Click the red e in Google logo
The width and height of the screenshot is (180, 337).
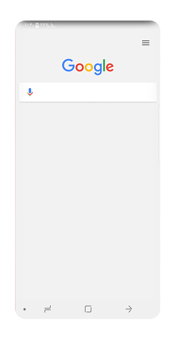click(x=110, y=67)
